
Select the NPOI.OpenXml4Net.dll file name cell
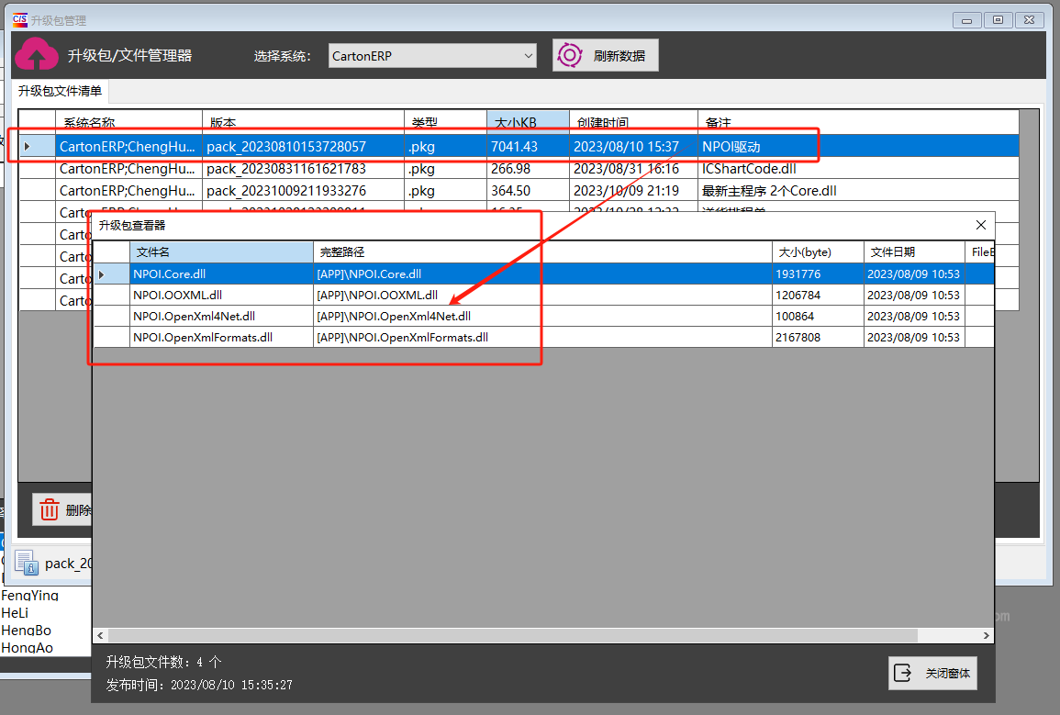(221, 316)
